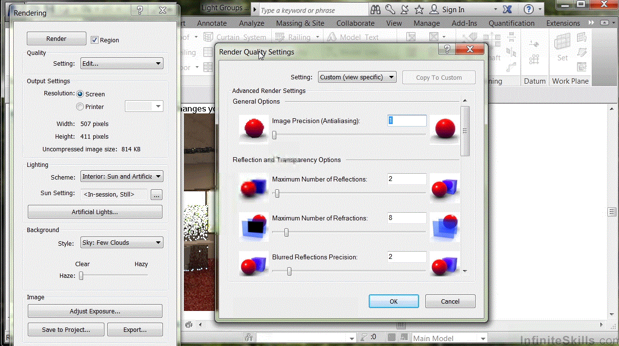
Task: Click the Maximum Number of Refractions slider
Action: 286,233
